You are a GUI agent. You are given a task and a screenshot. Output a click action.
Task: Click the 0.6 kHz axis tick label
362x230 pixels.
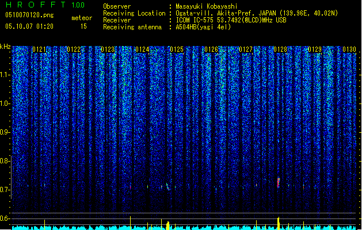(x=5, y=218)
